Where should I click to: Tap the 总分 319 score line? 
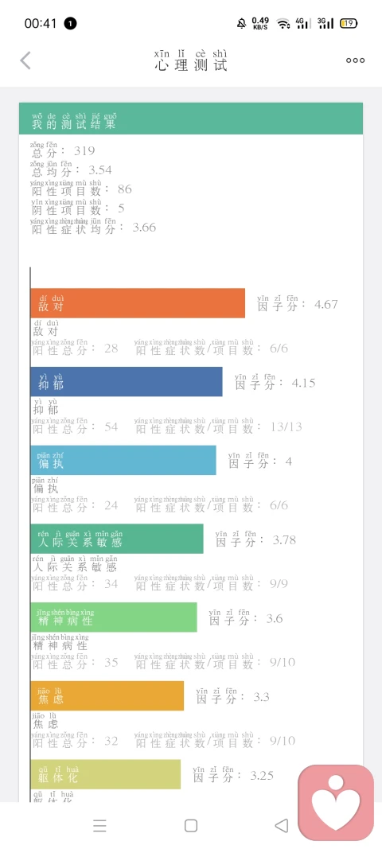coord(62,149)
